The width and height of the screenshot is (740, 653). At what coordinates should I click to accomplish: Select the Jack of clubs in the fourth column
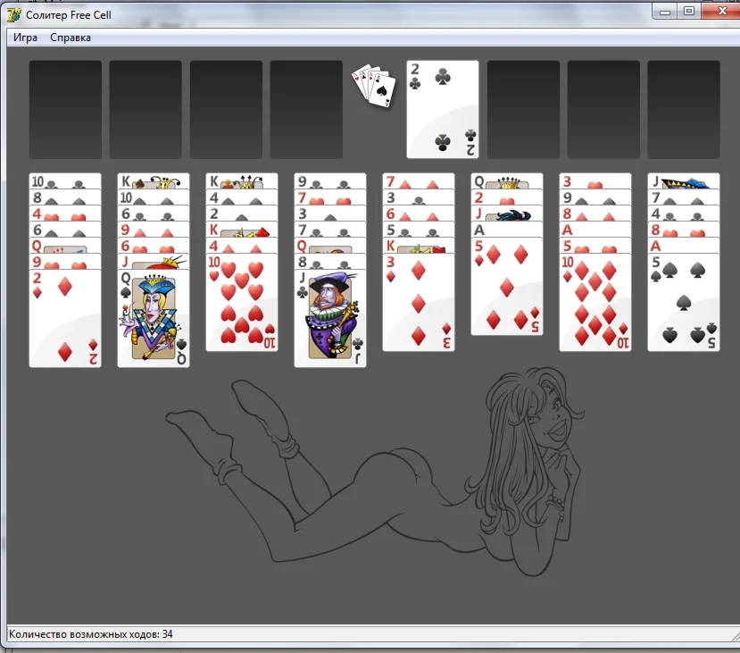(330, 318)
